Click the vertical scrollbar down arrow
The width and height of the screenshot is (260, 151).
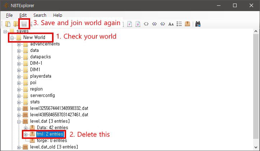[256, 147]
